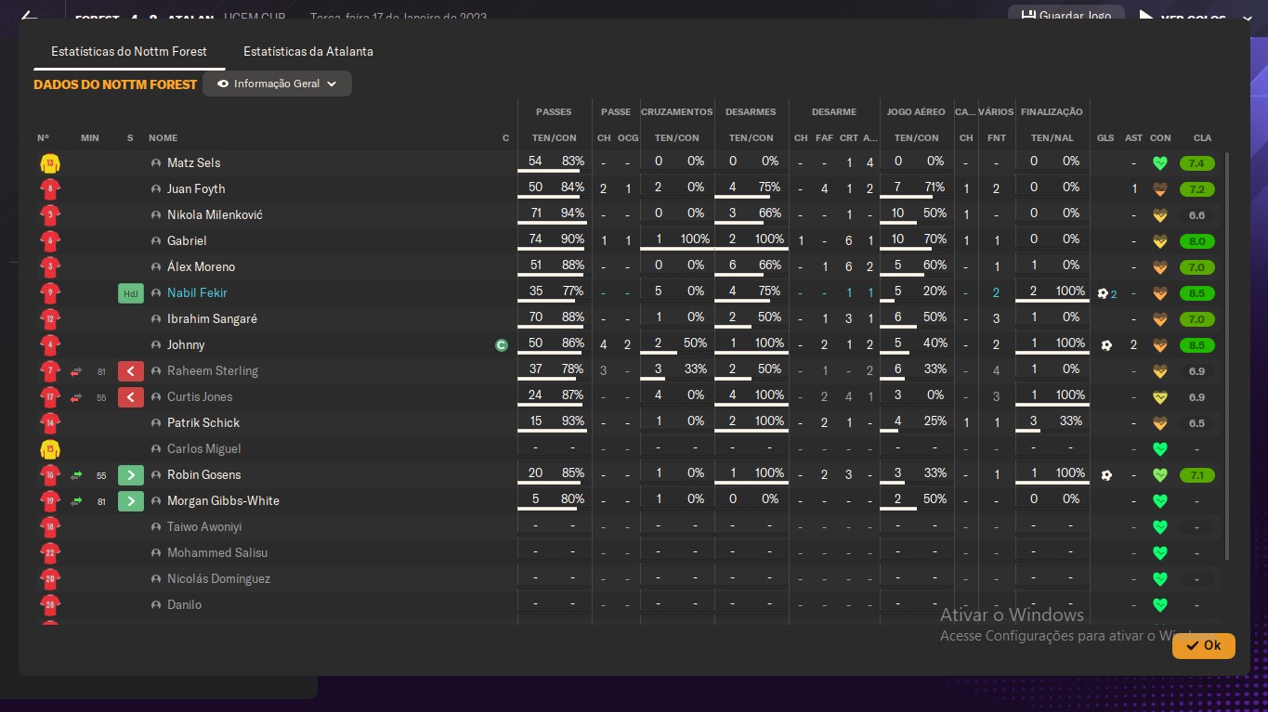Image resolution: width=1268 pixels, height=712 pixels.
Task: Click Robin Gosens' 7.1 rating badge
Action: coord(1196,475)
